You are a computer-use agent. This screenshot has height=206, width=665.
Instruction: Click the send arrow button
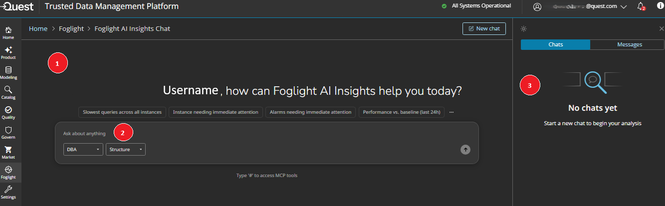[x=465, y=149]
